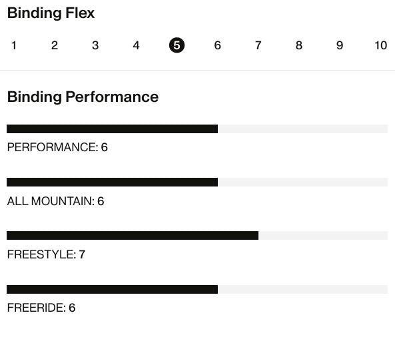Screen dimensions: 395x361
Task: Choose flex value 4
Action: coord(136,45)
